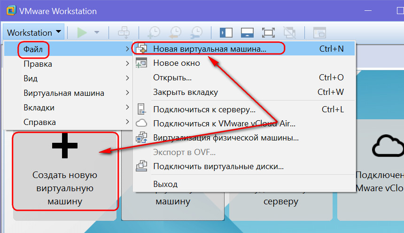The width and height of the screenshot is (404, 233).
Task: Select the Новое окно entry
Action: [244, 63]
